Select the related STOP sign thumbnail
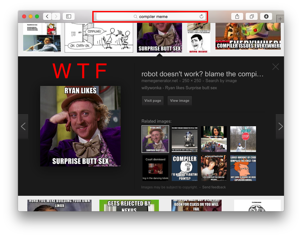Screen dimensions: 302x237 tap(243, 139)
